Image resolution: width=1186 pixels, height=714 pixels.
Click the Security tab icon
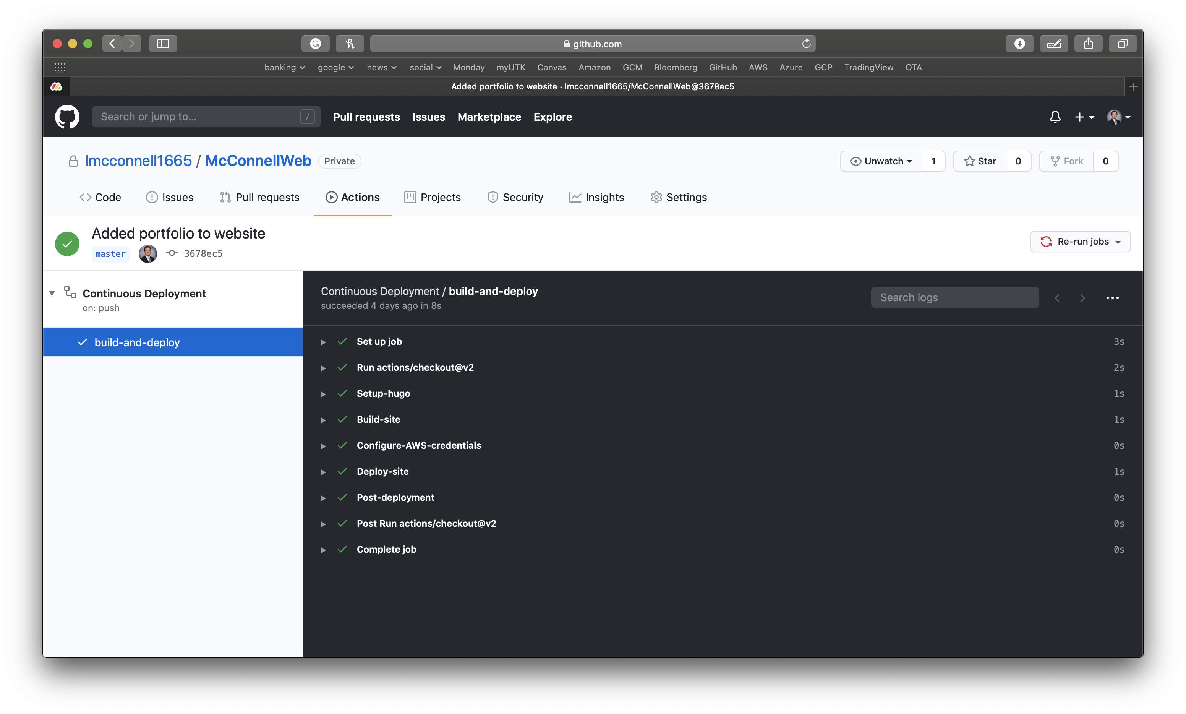(491, 196)
